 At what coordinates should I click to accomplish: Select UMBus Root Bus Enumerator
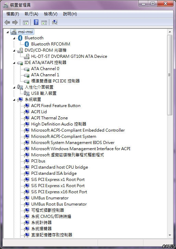click(59, 204)
